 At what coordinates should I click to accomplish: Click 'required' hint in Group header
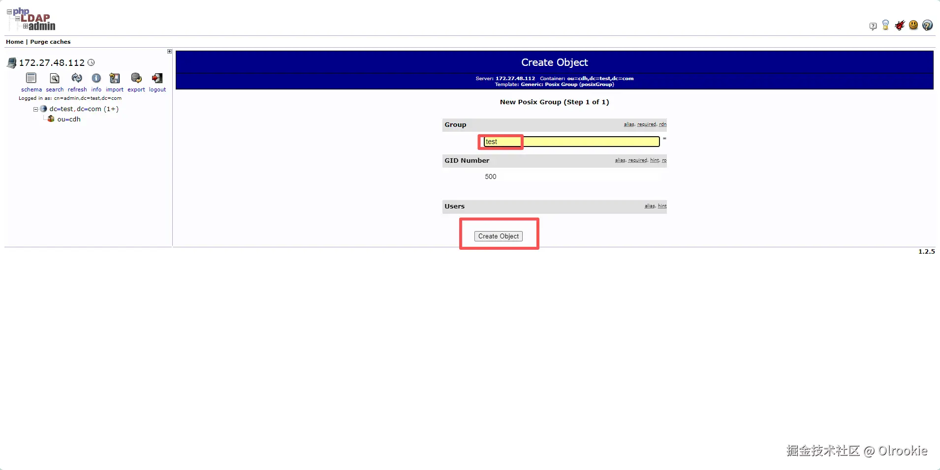(x=647, y=124)
